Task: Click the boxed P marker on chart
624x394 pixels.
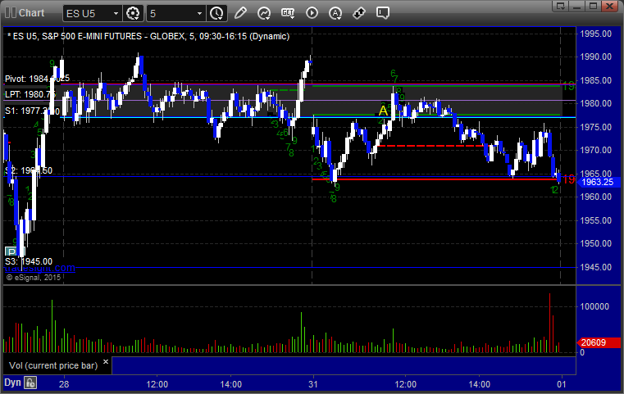Action: pos(11,251)
